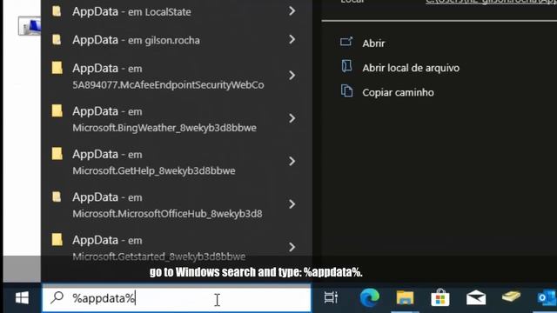The height and width of the screenshot is (313, 557).
Task: Expand chevron for GetHelp AppData
Action: coord(292,161)
